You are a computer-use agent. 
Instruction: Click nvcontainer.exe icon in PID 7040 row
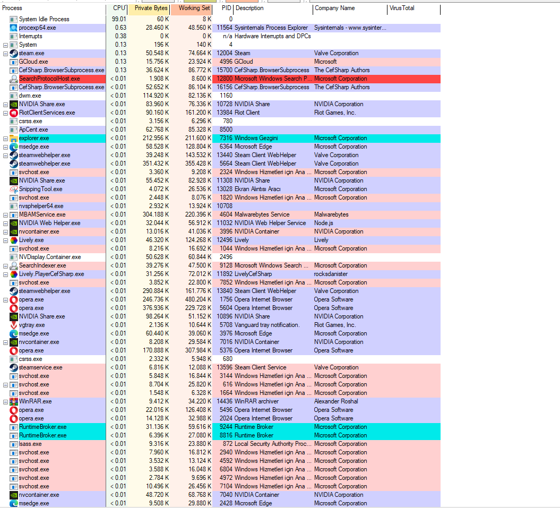14,495
